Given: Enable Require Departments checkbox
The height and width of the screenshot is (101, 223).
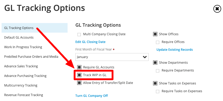Looking at the screenshot, I should [x=158, y=71].
